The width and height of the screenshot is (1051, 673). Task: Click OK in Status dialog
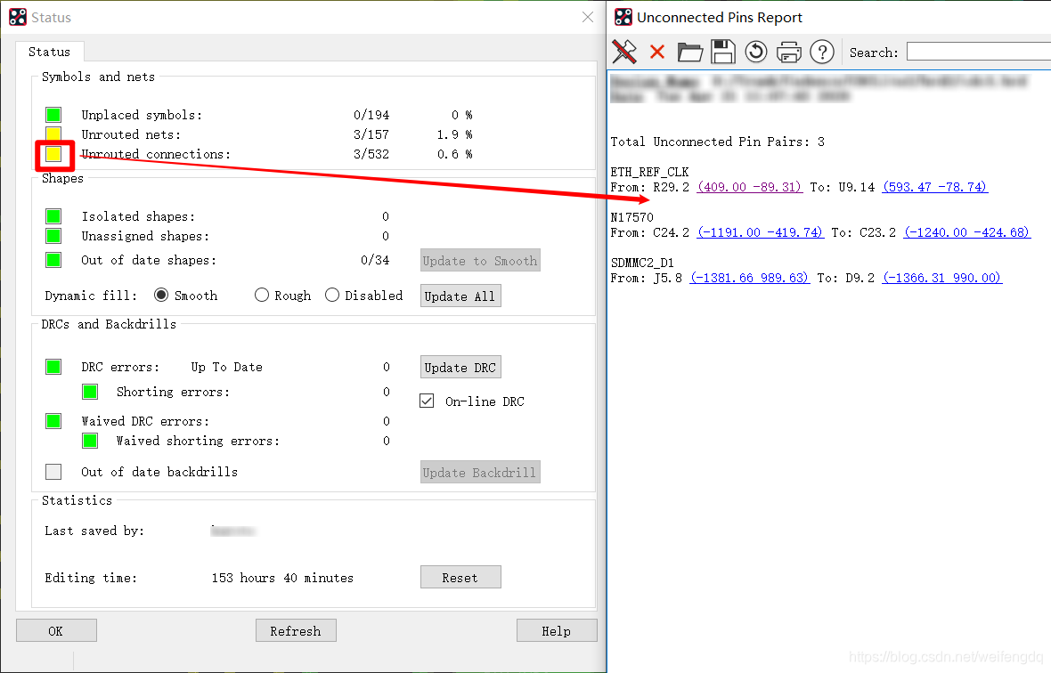(x=56, y=631)
